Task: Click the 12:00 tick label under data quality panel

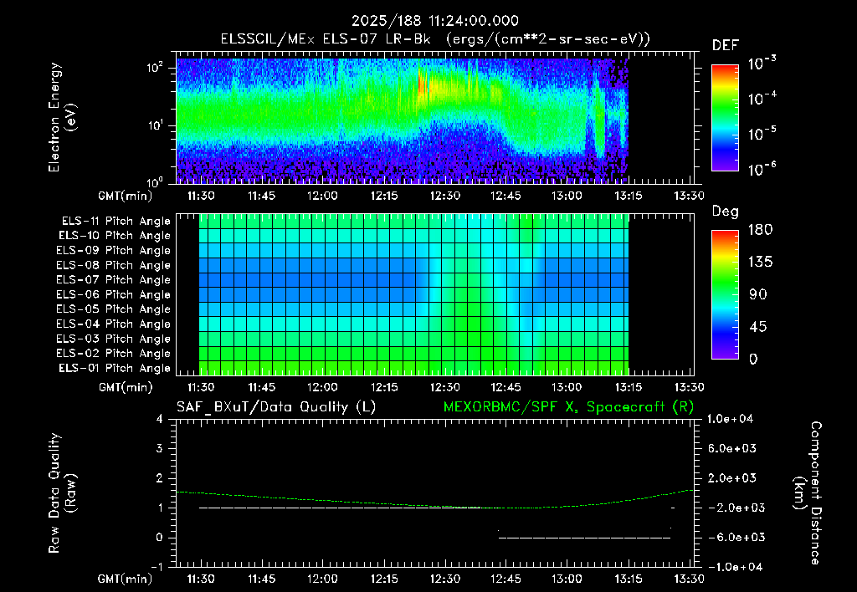Action: (x=322, y=579)
